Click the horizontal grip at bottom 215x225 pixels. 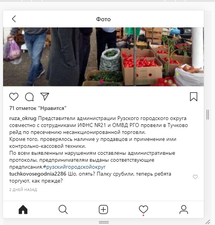point(103,222)
